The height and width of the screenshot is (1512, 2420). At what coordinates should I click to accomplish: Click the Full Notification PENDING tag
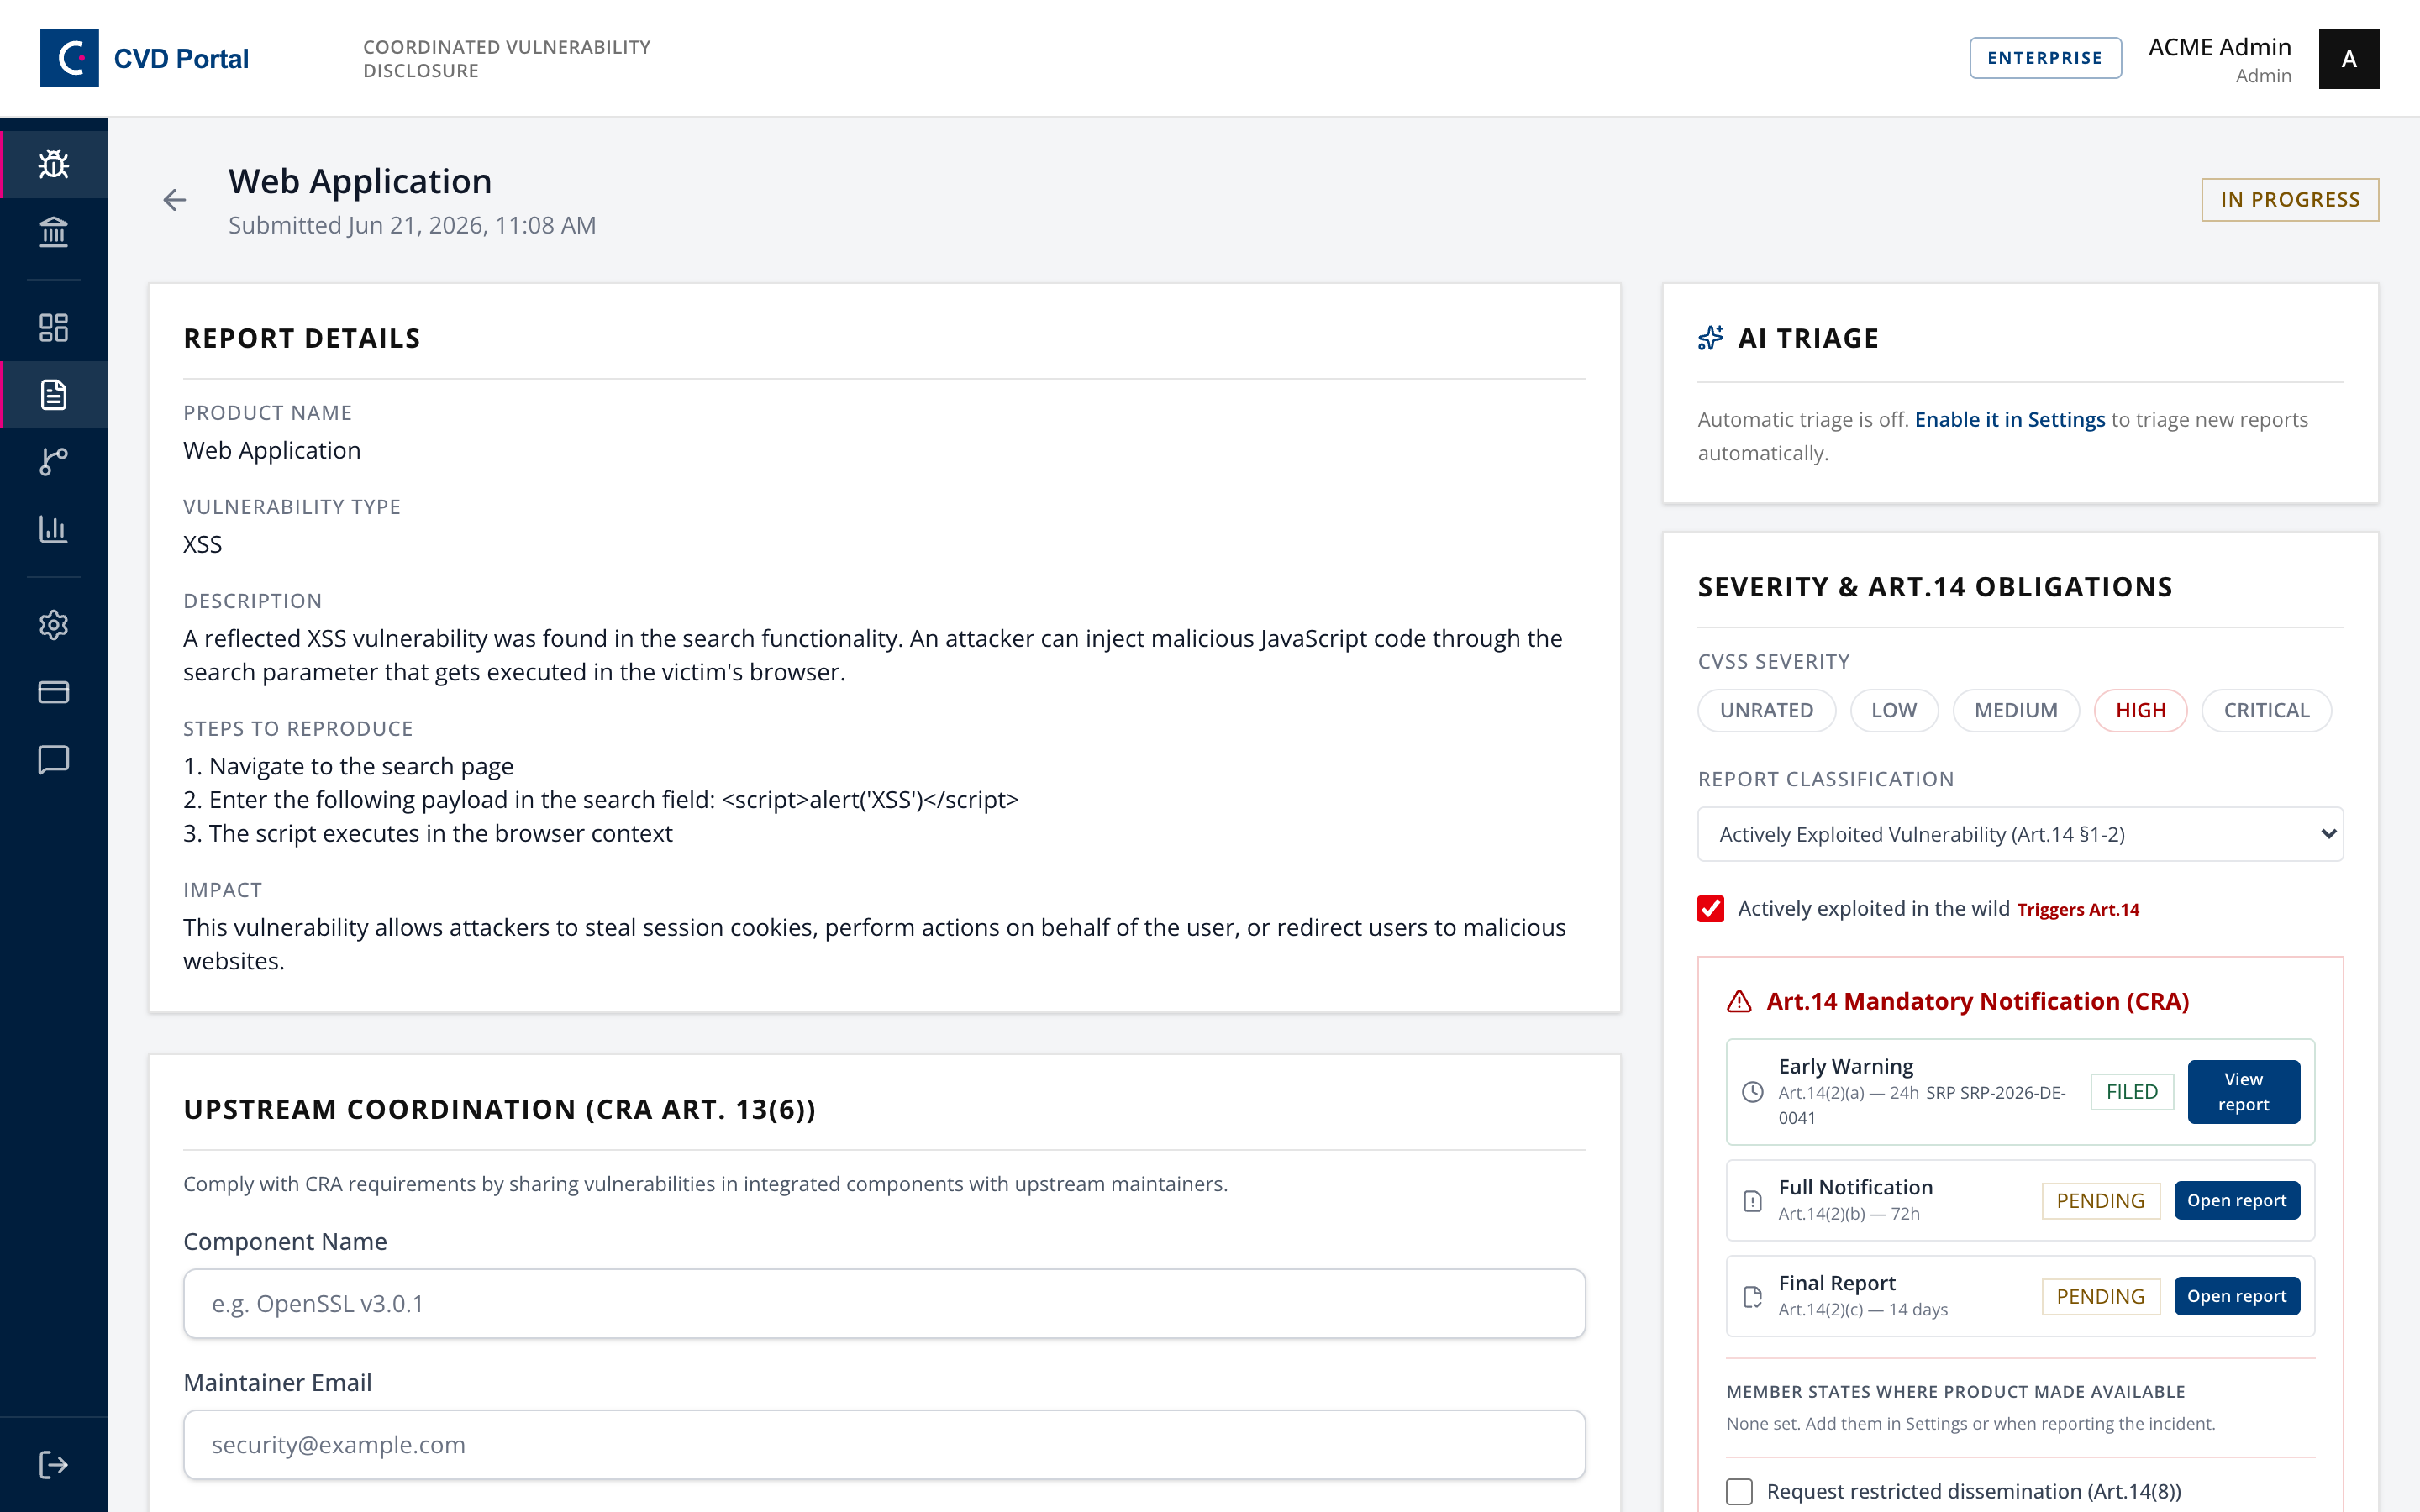pos(2100,1201)
